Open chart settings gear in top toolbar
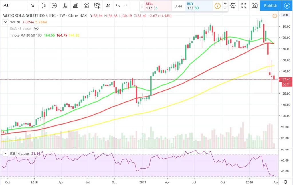The height and width of the screenshot is (185, 293). pos(233,5)
